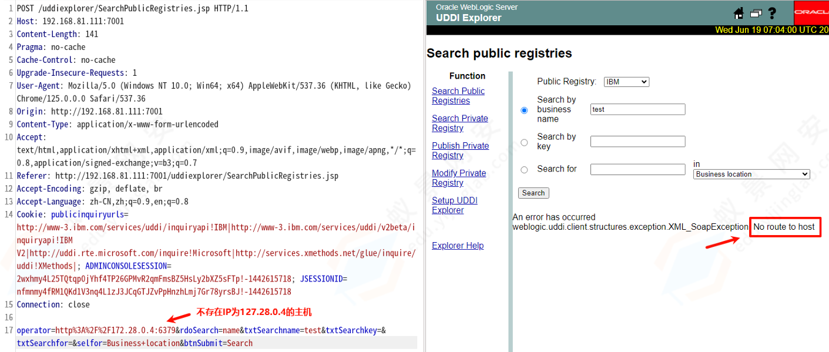
Task: Click the JSESSIONID cookie value line
Action: 154,291
